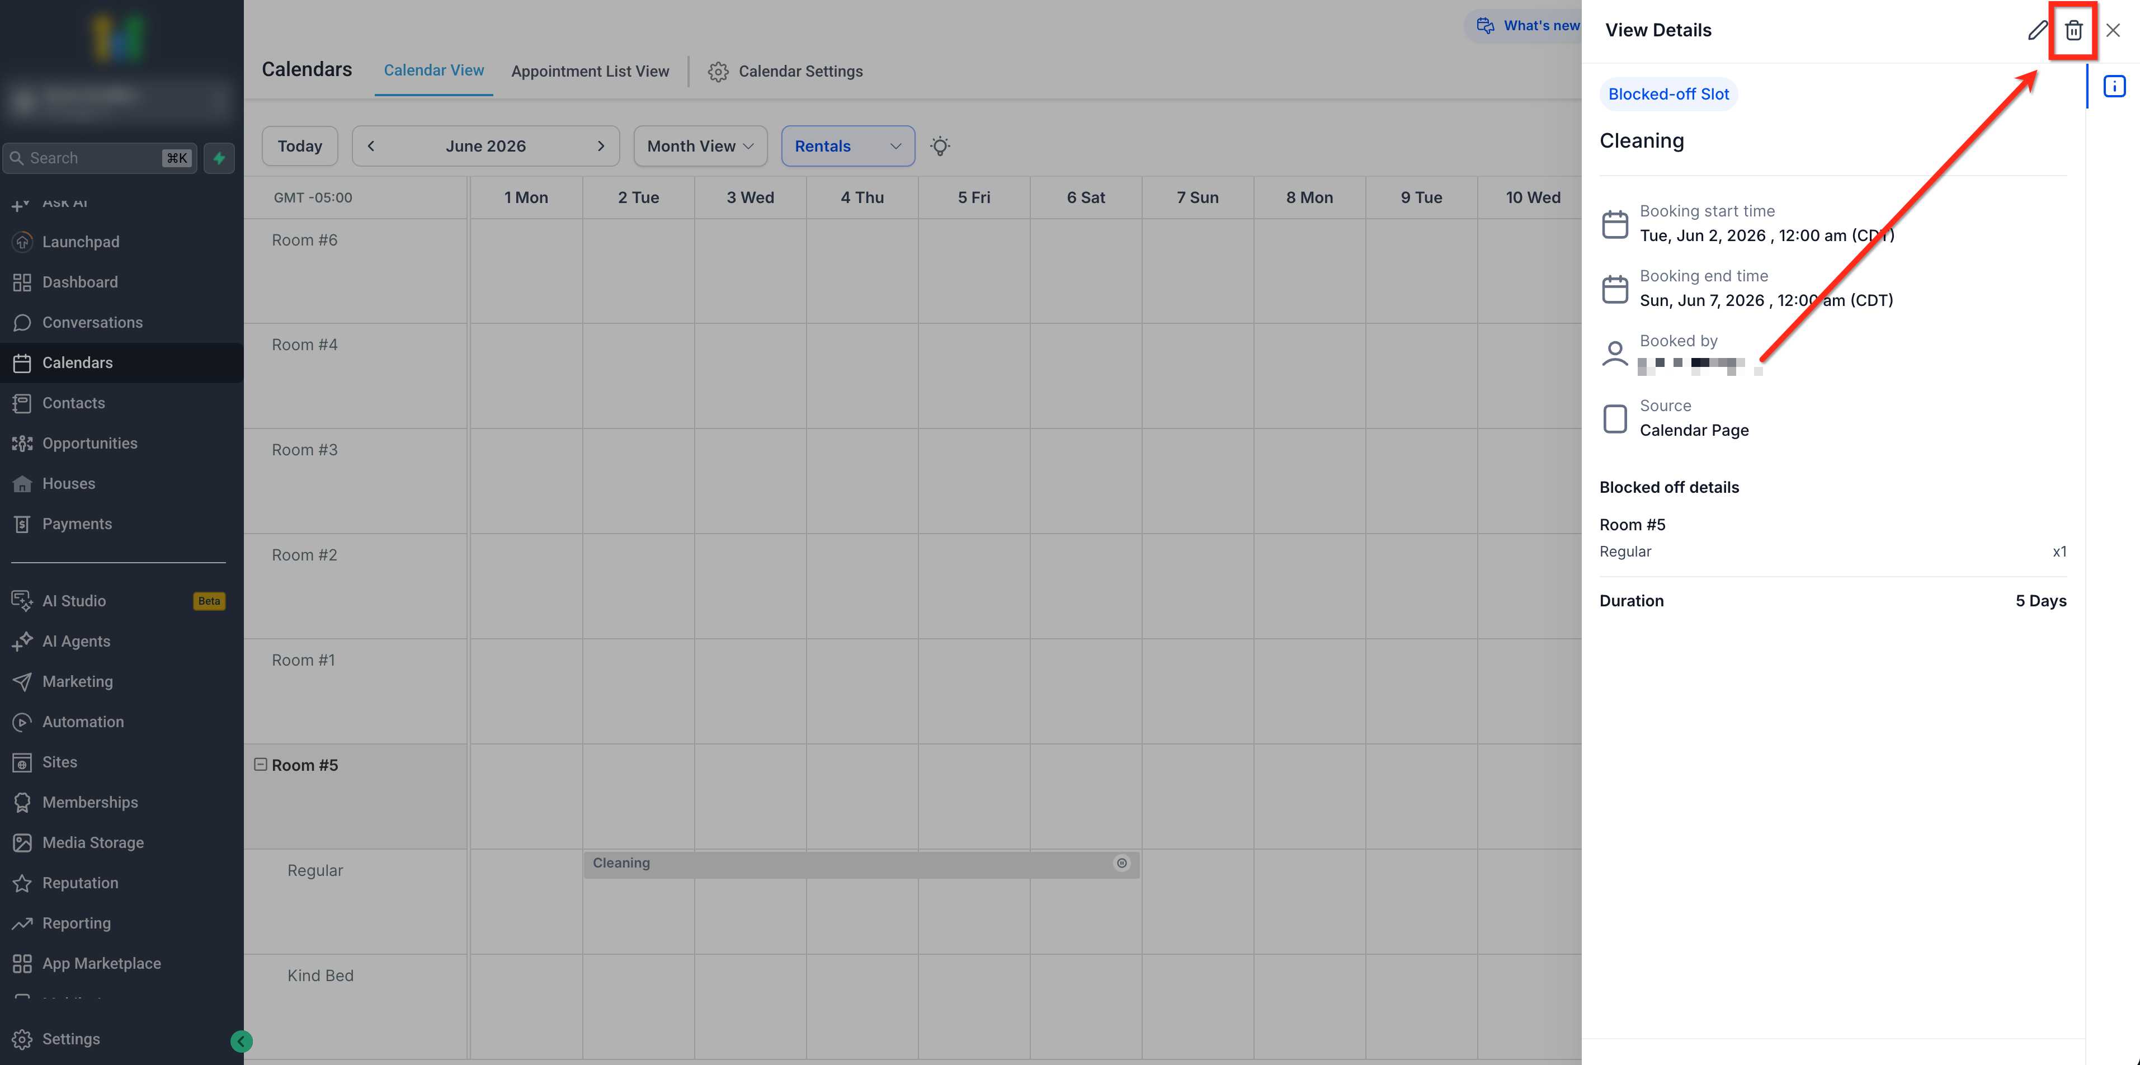Click the lightbulb tips icon
2140x1065 pixels.
click(x=940, y=146)
